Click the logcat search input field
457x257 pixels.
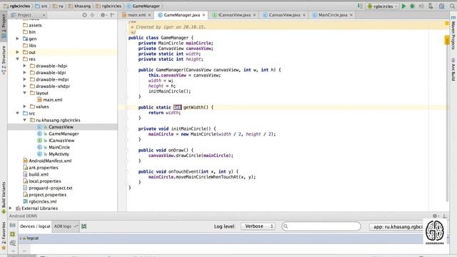[321, 226]
